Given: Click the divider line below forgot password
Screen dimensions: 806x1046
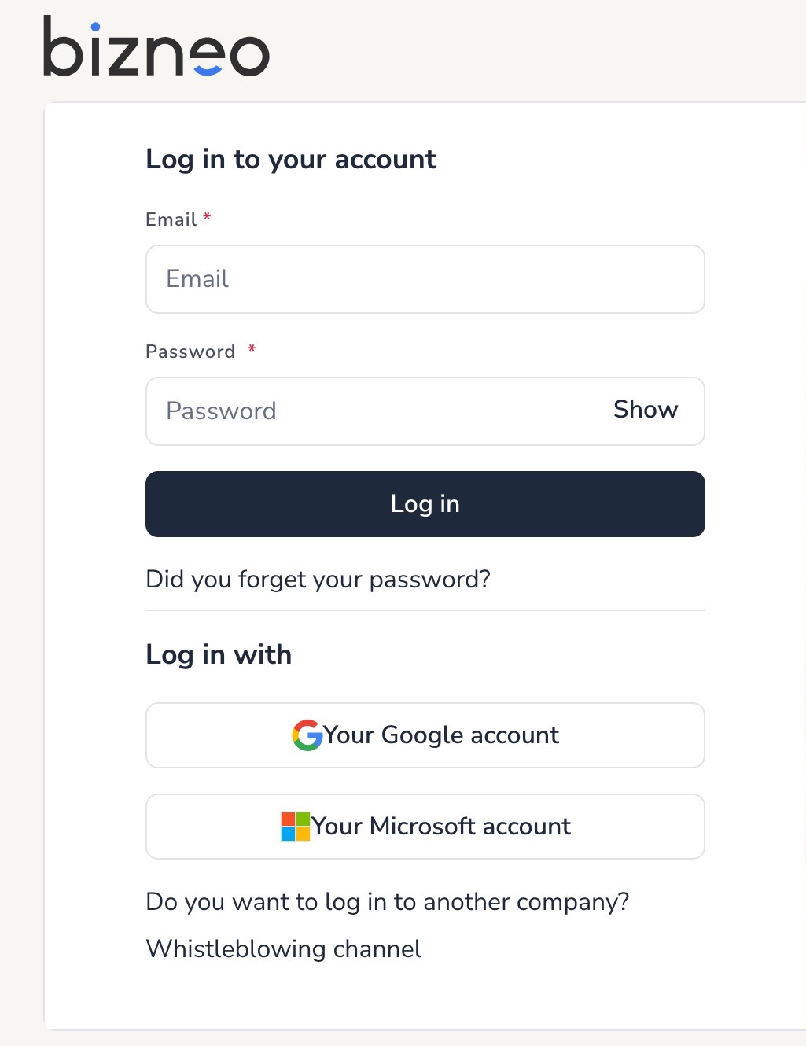Looking at the screenshot, I should (425, 610).
